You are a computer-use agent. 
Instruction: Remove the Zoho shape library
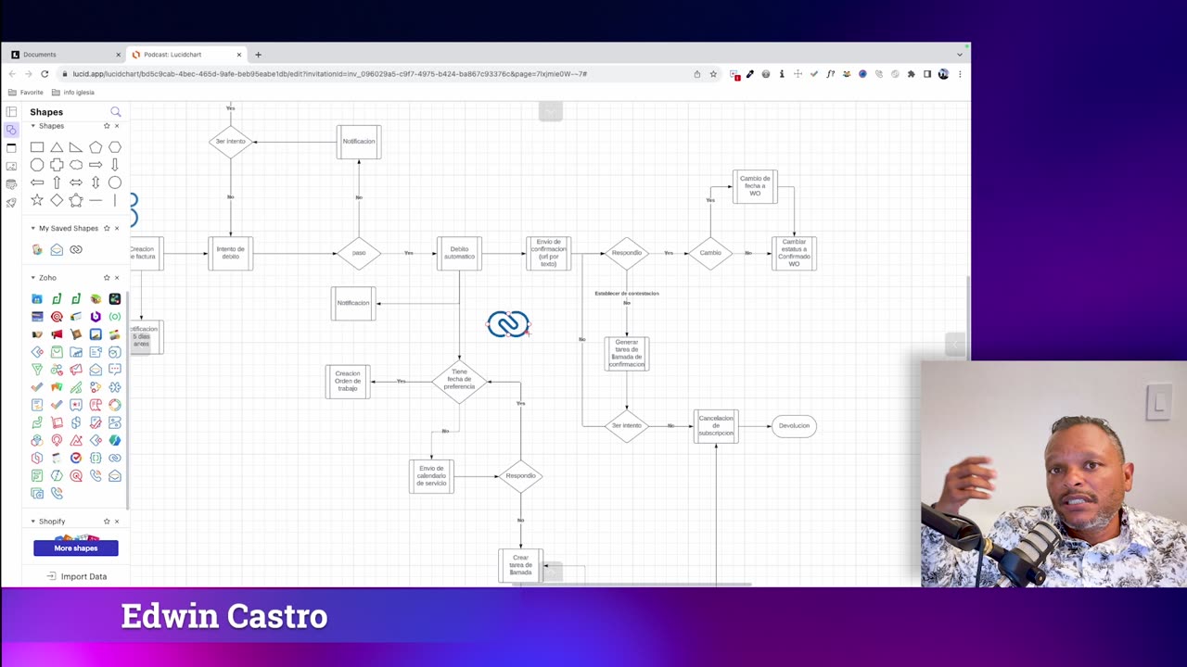click(x=117, y=278)
